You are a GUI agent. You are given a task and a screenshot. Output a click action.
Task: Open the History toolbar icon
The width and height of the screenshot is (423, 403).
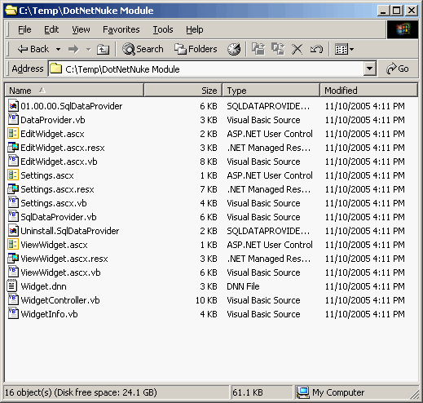tap(234, 49)
